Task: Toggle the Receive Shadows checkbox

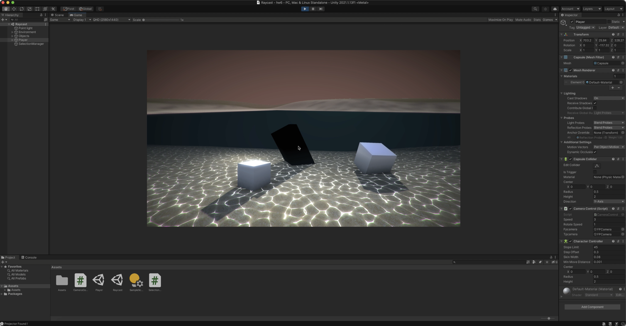Action: (x=595, y=103)
